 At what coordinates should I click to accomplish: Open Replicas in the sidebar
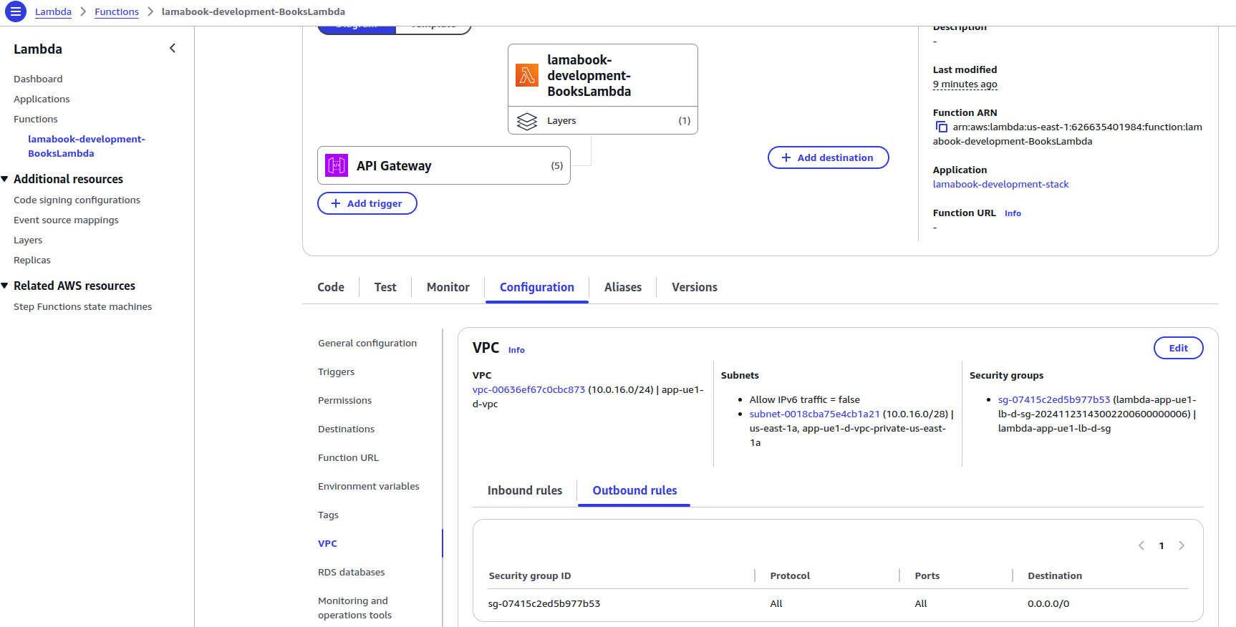[32, 260]
